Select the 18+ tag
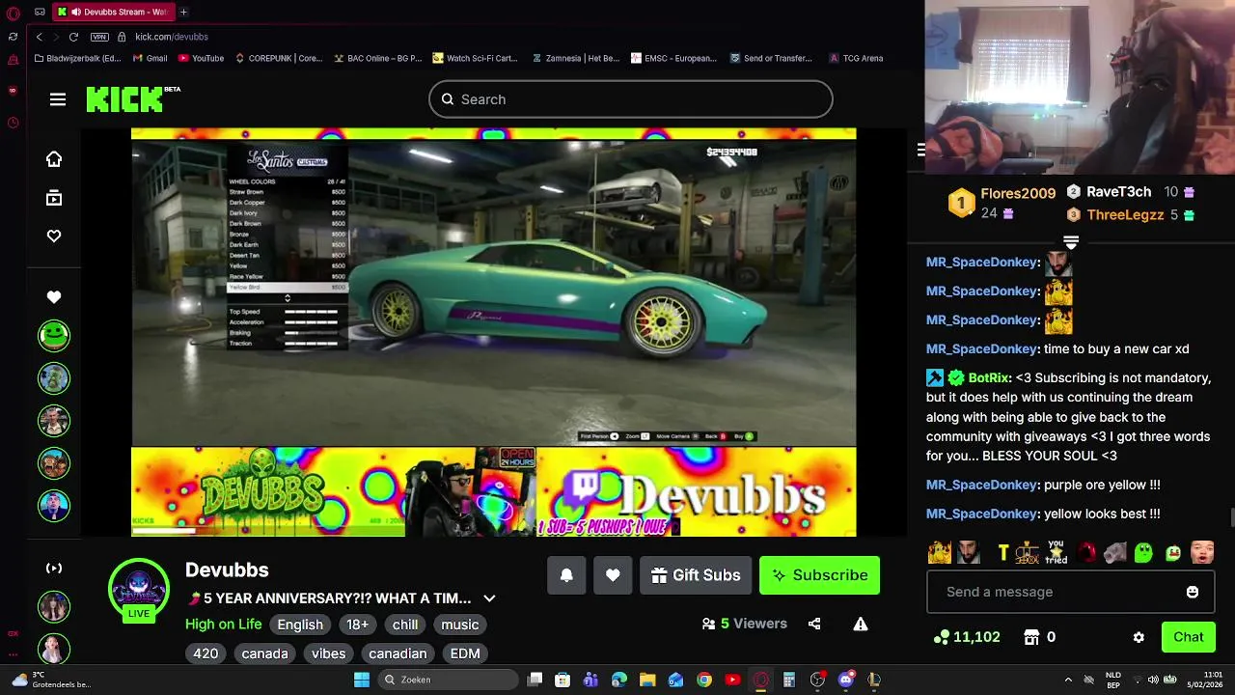 coord(357,625)
